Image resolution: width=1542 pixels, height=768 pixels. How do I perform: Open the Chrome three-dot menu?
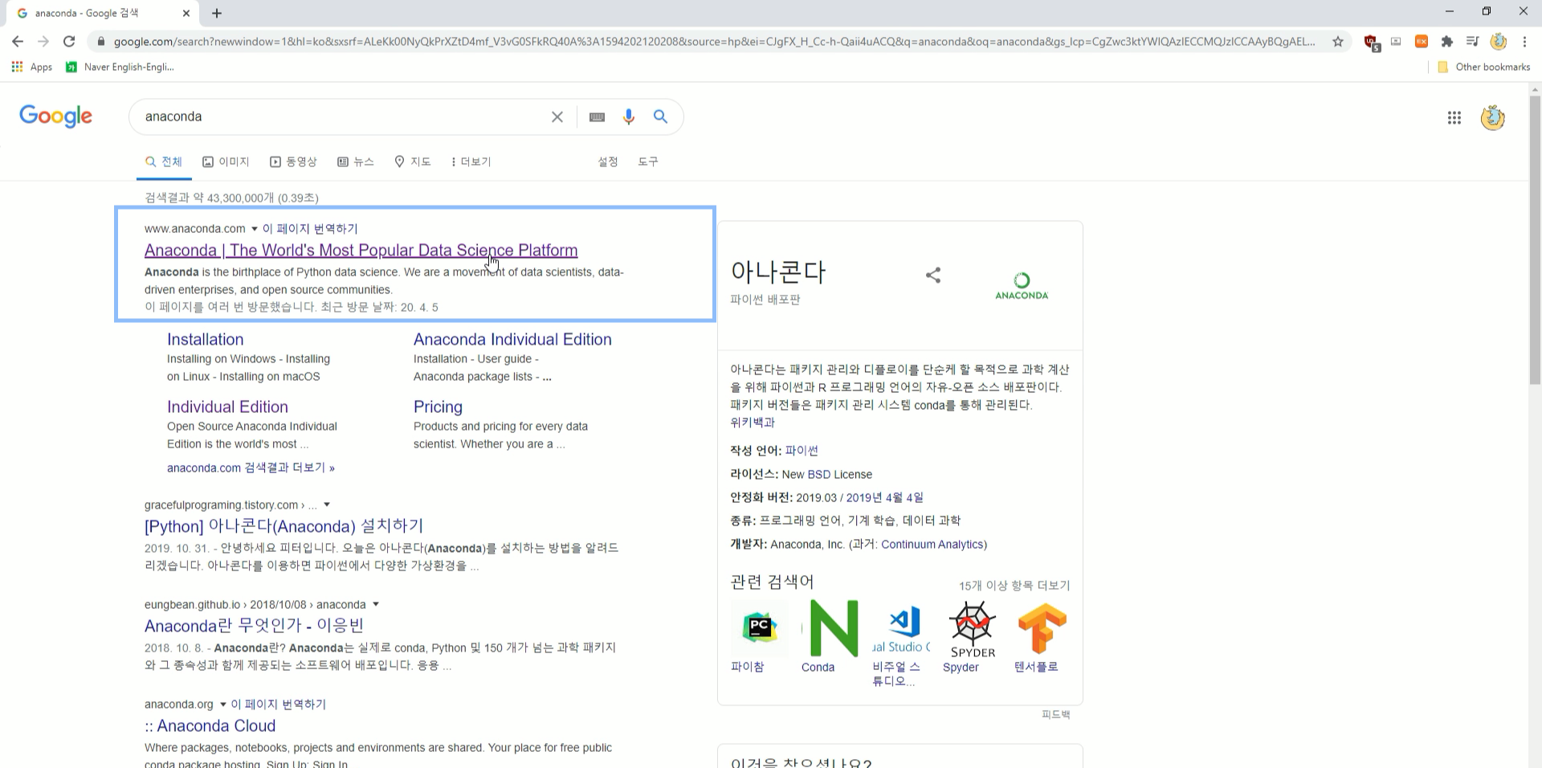coord(1524,42)
